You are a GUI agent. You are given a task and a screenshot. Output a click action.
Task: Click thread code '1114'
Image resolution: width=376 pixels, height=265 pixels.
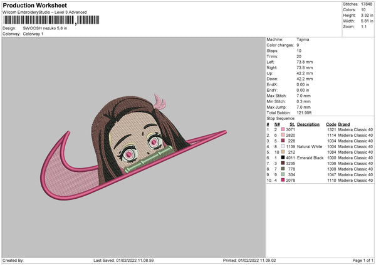tap(332, 135)
